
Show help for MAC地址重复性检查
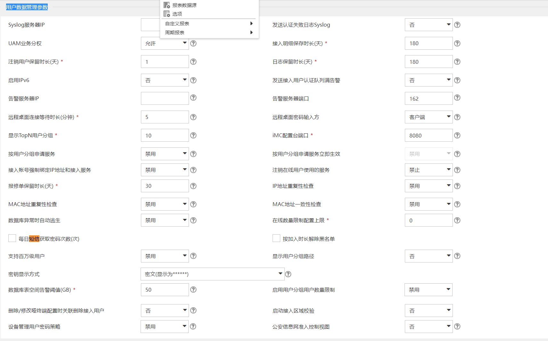(193, 204)
